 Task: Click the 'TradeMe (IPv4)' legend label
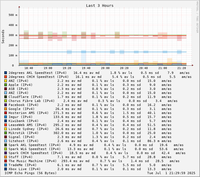click(22, 165)
